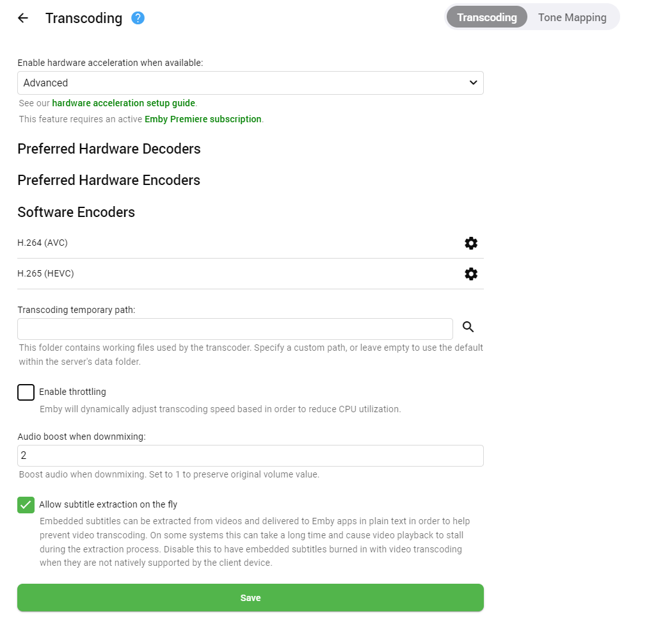The height and width of the screenshot is (626, 656).
Task: Expand Preferred Hardware Decoders section
Action: [109, 149]
